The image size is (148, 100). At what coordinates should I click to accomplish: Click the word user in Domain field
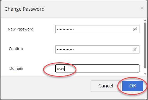point(61,69)
